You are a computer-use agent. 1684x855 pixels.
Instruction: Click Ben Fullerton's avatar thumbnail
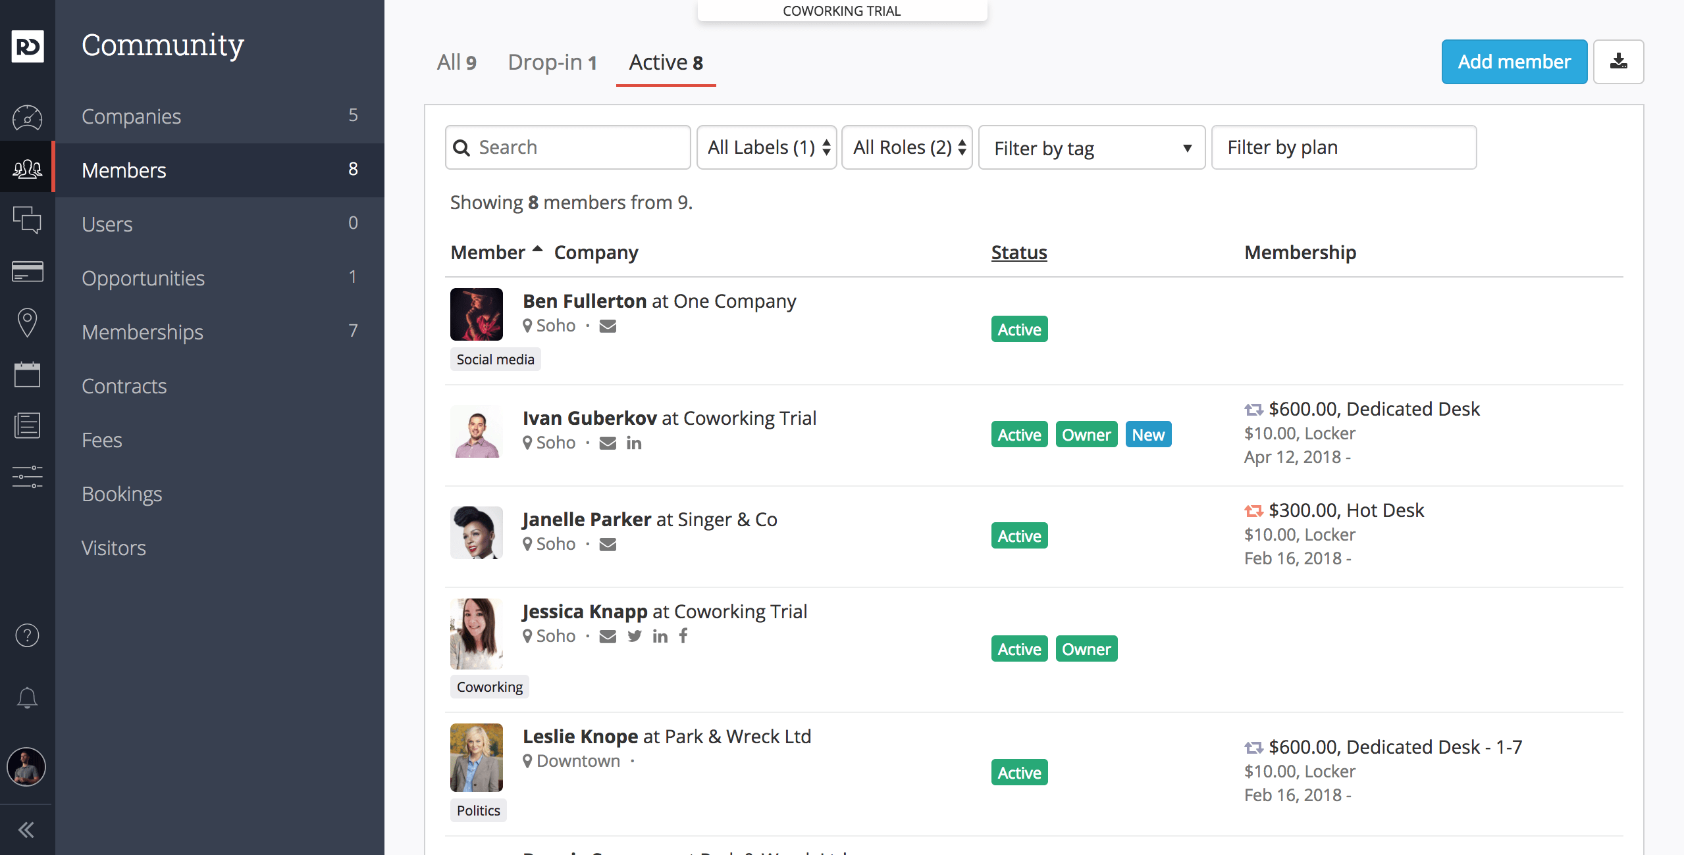[477, 314]
